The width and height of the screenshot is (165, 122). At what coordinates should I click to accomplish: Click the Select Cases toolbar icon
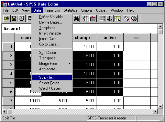point(117,19)
